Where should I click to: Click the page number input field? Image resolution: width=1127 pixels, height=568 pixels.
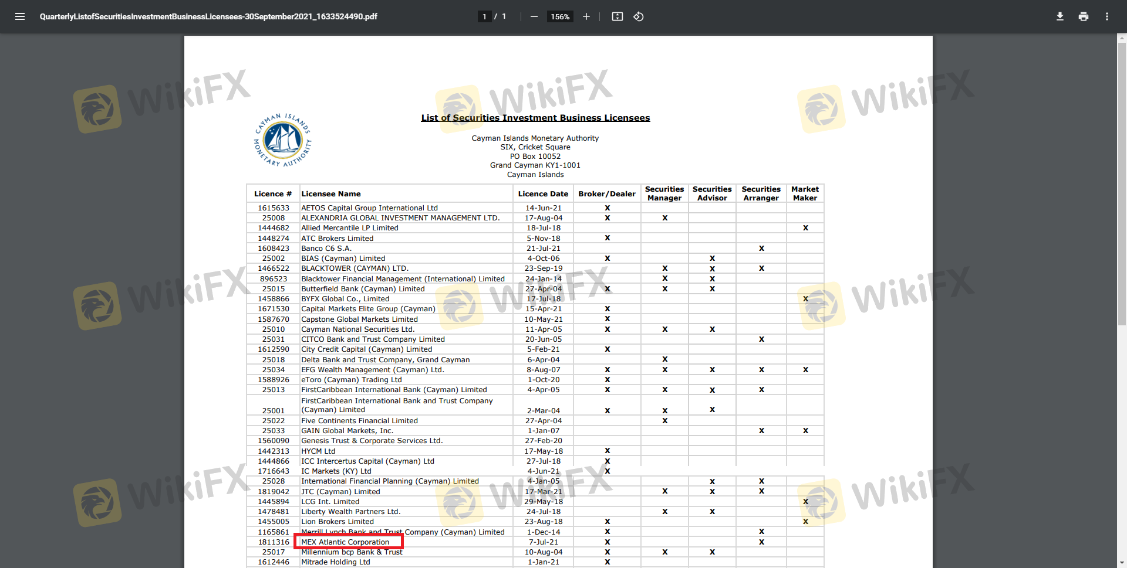point(484,16)
